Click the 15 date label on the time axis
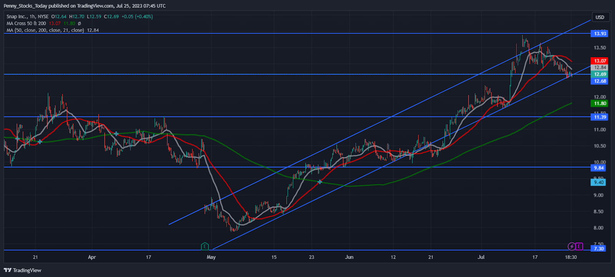 tap(274, 257)
